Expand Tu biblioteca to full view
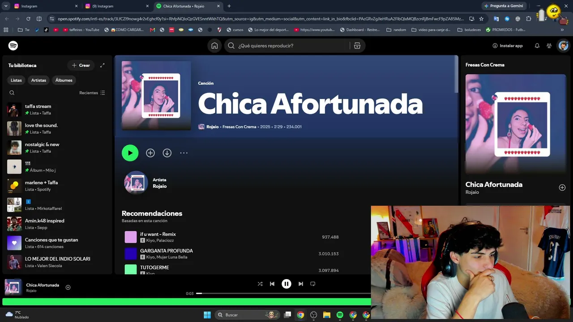573x322 pixels. click(x=103, y=65)
